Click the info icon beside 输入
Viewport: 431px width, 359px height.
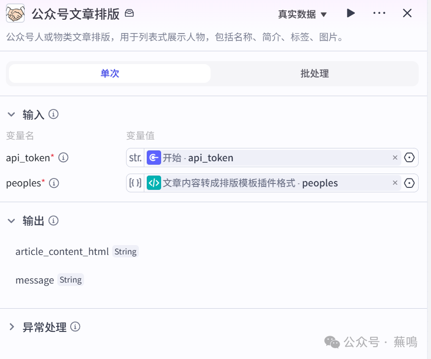tap(54, 114)
